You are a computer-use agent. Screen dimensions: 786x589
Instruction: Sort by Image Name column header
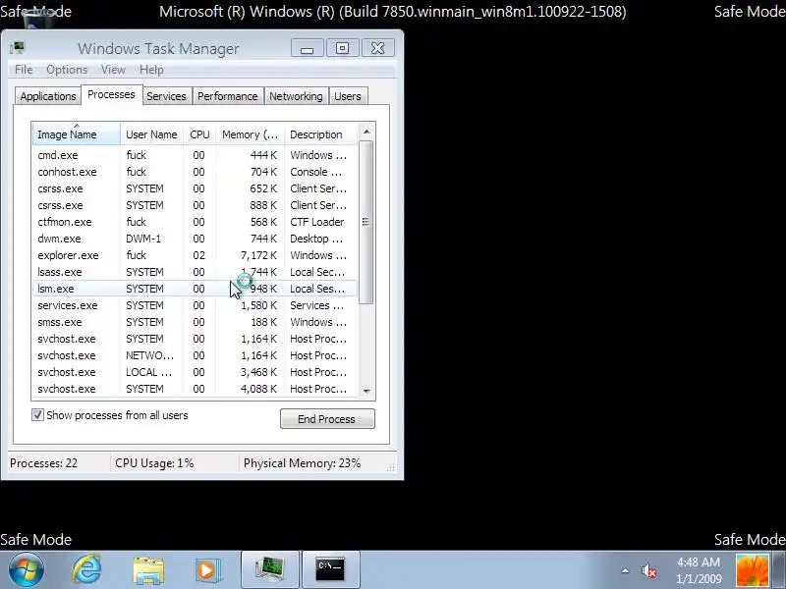77,134
